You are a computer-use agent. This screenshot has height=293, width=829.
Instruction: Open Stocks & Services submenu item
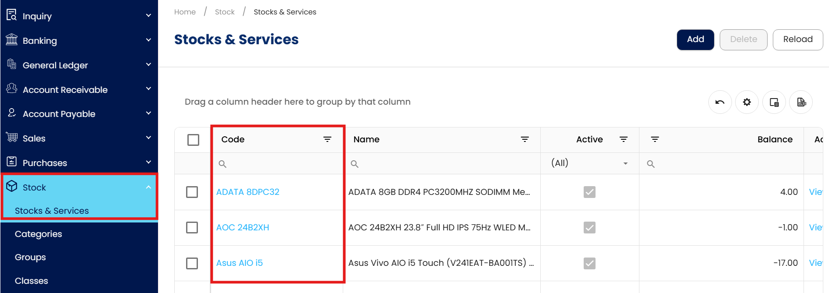[x=52, y=211]
